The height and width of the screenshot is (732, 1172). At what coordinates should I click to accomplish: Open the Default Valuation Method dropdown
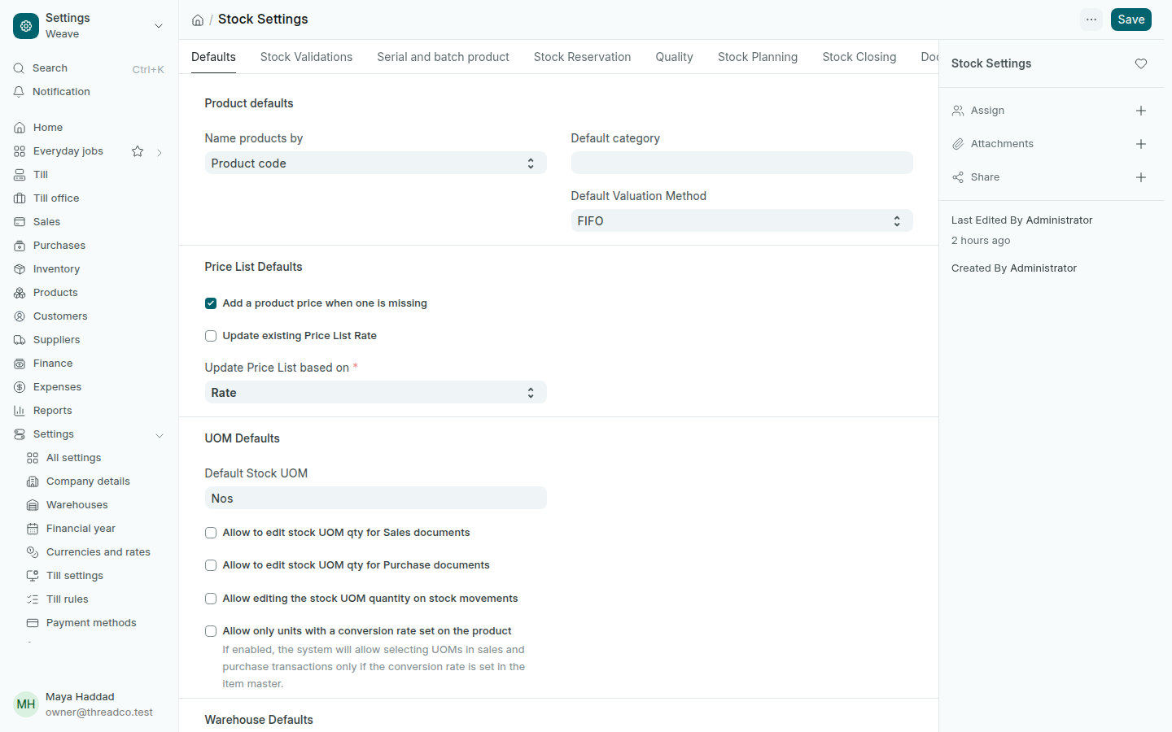pyautogui.click(x=741, y=221)
